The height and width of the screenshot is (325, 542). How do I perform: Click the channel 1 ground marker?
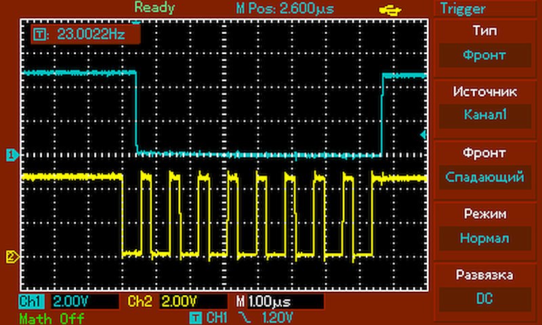point(11,156)
